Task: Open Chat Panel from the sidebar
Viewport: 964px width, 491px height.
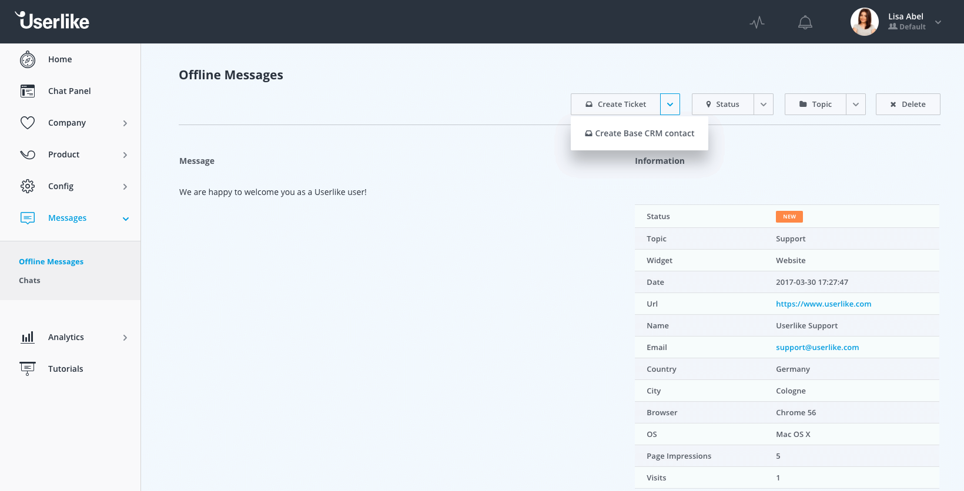Action: pyautogui.click(x=69, y=91)
